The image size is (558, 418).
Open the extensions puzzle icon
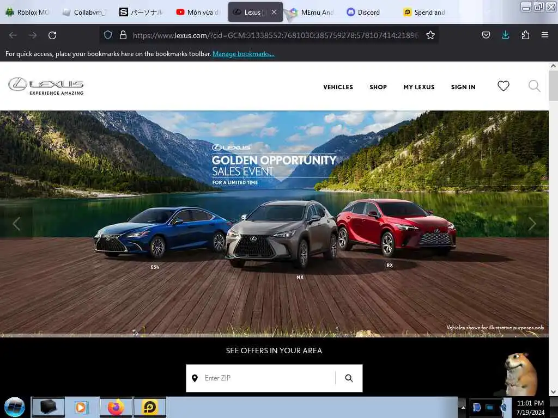tap(525, 35)
